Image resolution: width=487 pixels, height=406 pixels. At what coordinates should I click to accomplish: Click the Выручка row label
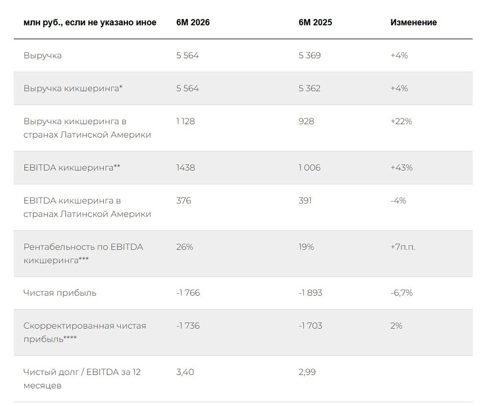coord(42,55)
